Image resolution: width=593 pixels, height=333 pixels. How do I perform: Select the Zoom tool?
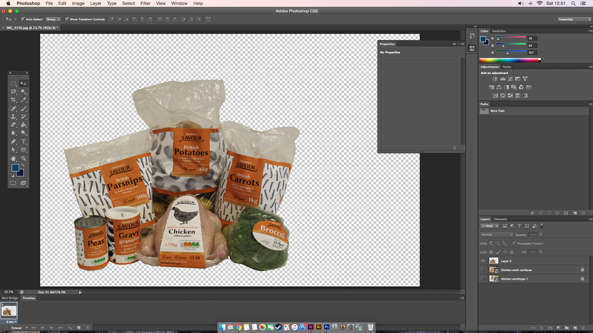point(23,158)
